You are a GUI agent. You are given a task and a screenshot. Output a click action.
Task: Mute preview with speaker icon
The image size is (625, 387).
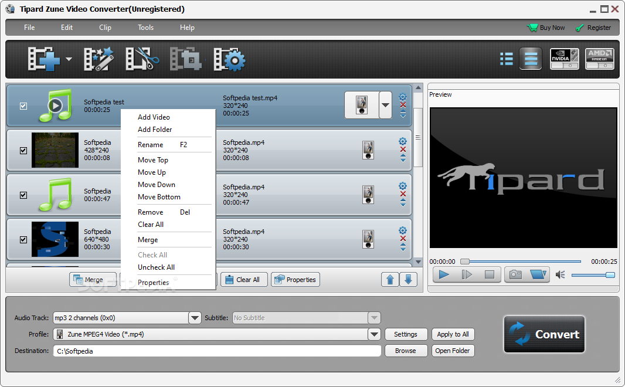560,275
